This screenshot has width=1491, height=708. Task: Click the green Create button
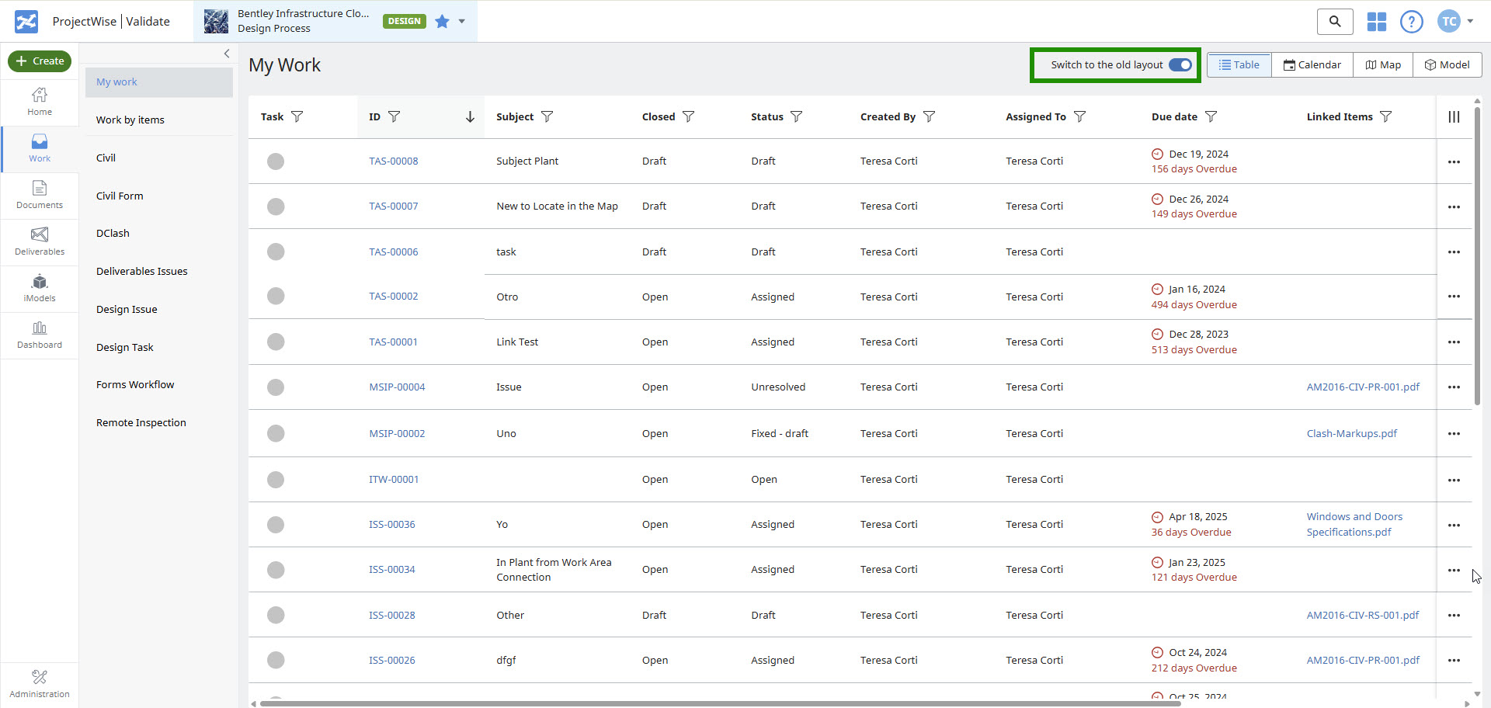click(x=40, y=61)
